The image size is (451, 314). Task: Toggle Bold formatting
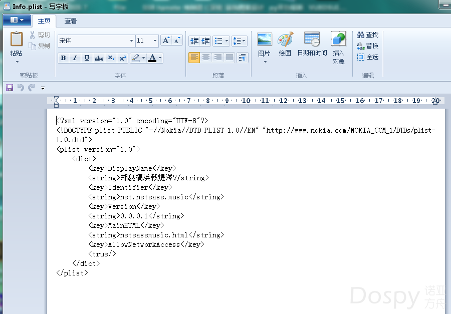pyautogui.click(x=63, y=58)
